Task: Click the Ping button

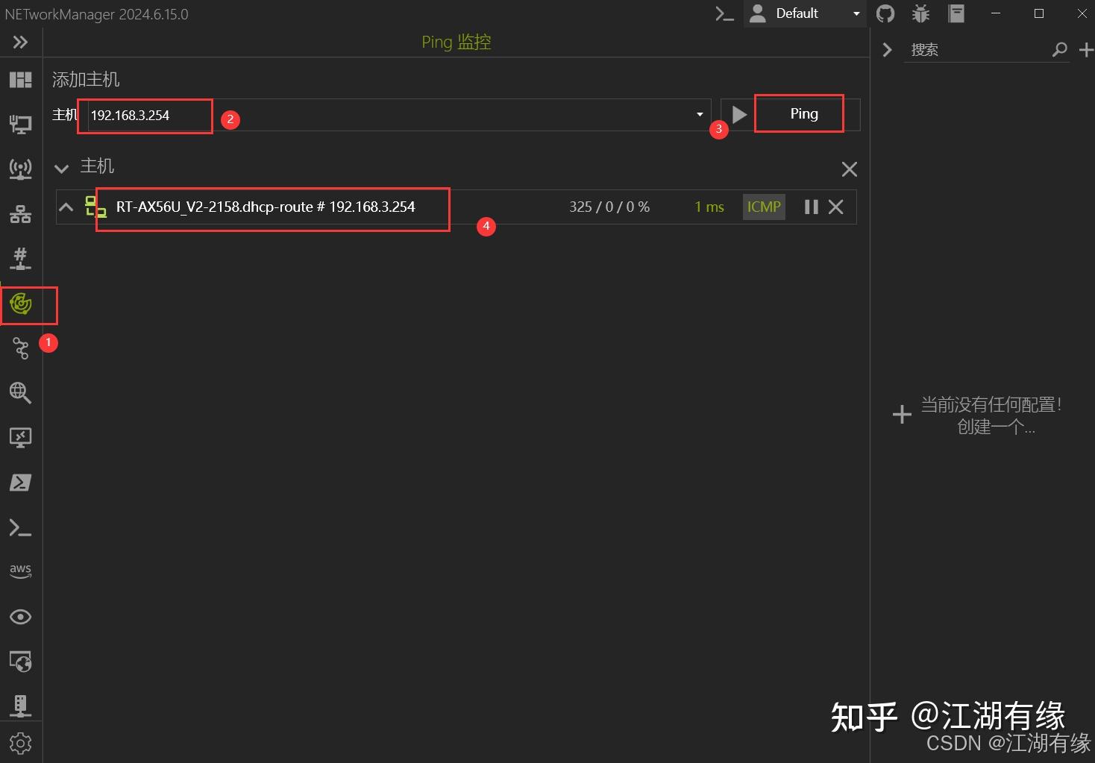Action: pos(803,113)
